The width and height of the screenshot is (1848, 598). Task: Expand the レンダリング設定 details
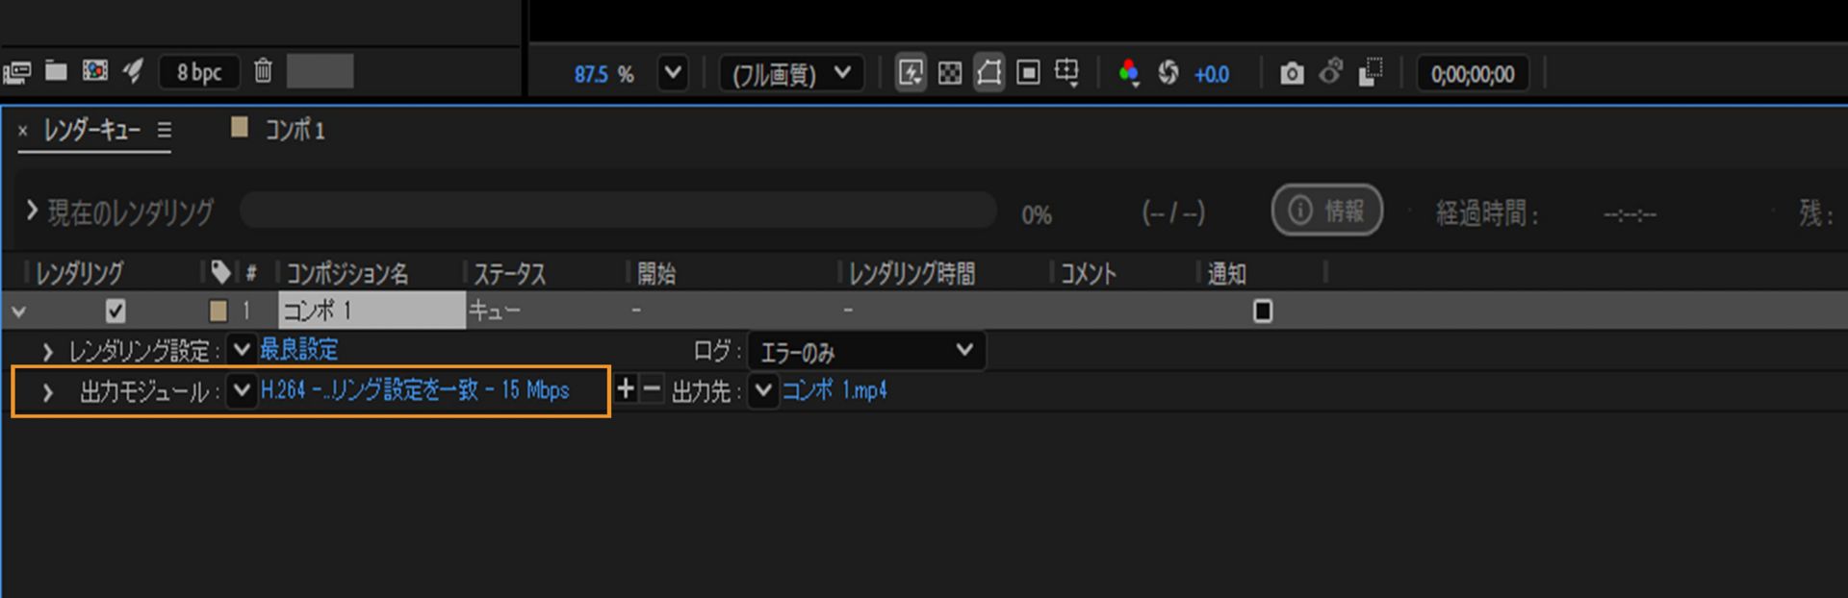click(47, 351)
